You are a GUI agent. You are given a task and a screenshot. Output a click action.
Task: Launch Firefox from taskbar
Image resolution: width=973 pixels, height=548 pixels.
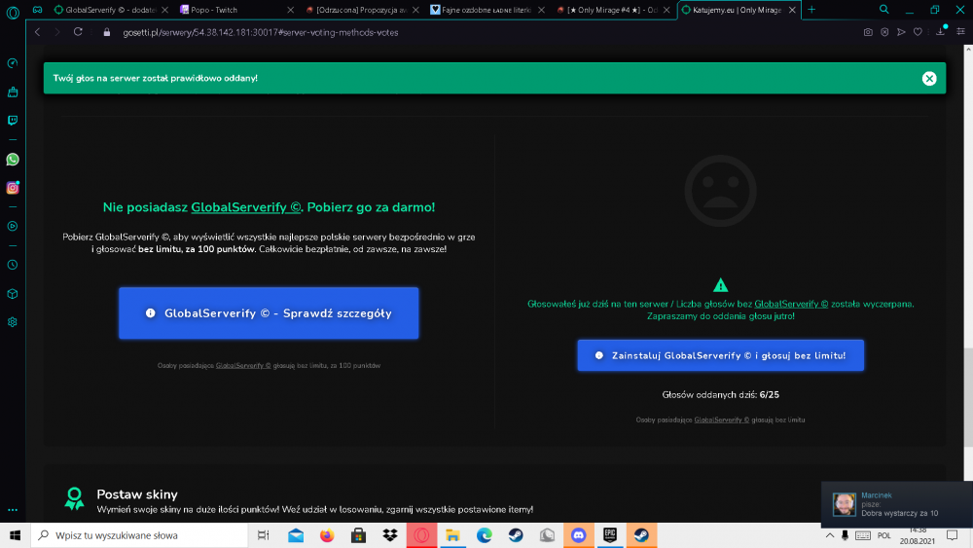(327, 535)
